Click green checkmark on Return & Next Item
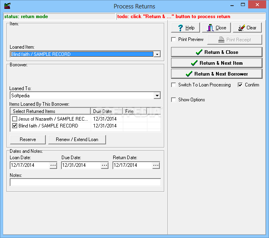This screenshot has height=238, width=269. (194, 63)
